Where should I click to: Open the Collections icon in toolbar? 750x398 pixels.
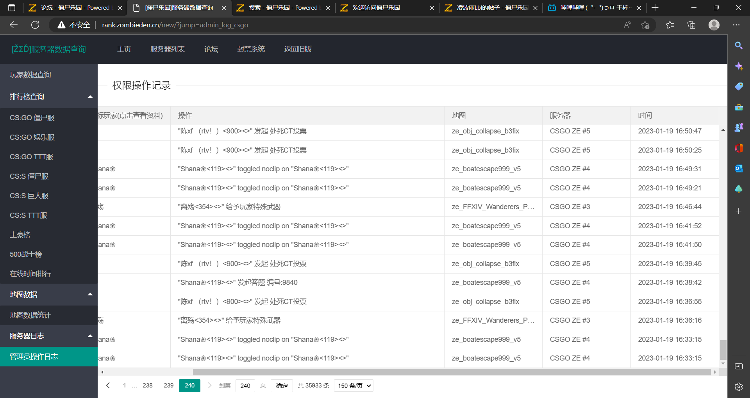691,25
